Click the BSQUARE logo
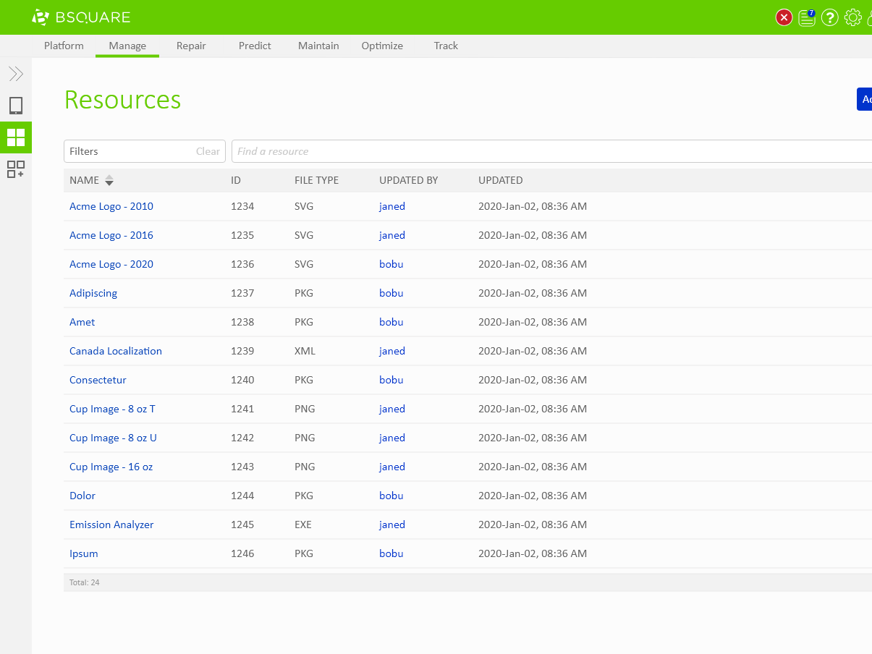This screenshot has height=654, width=872. tap(81, 17)
